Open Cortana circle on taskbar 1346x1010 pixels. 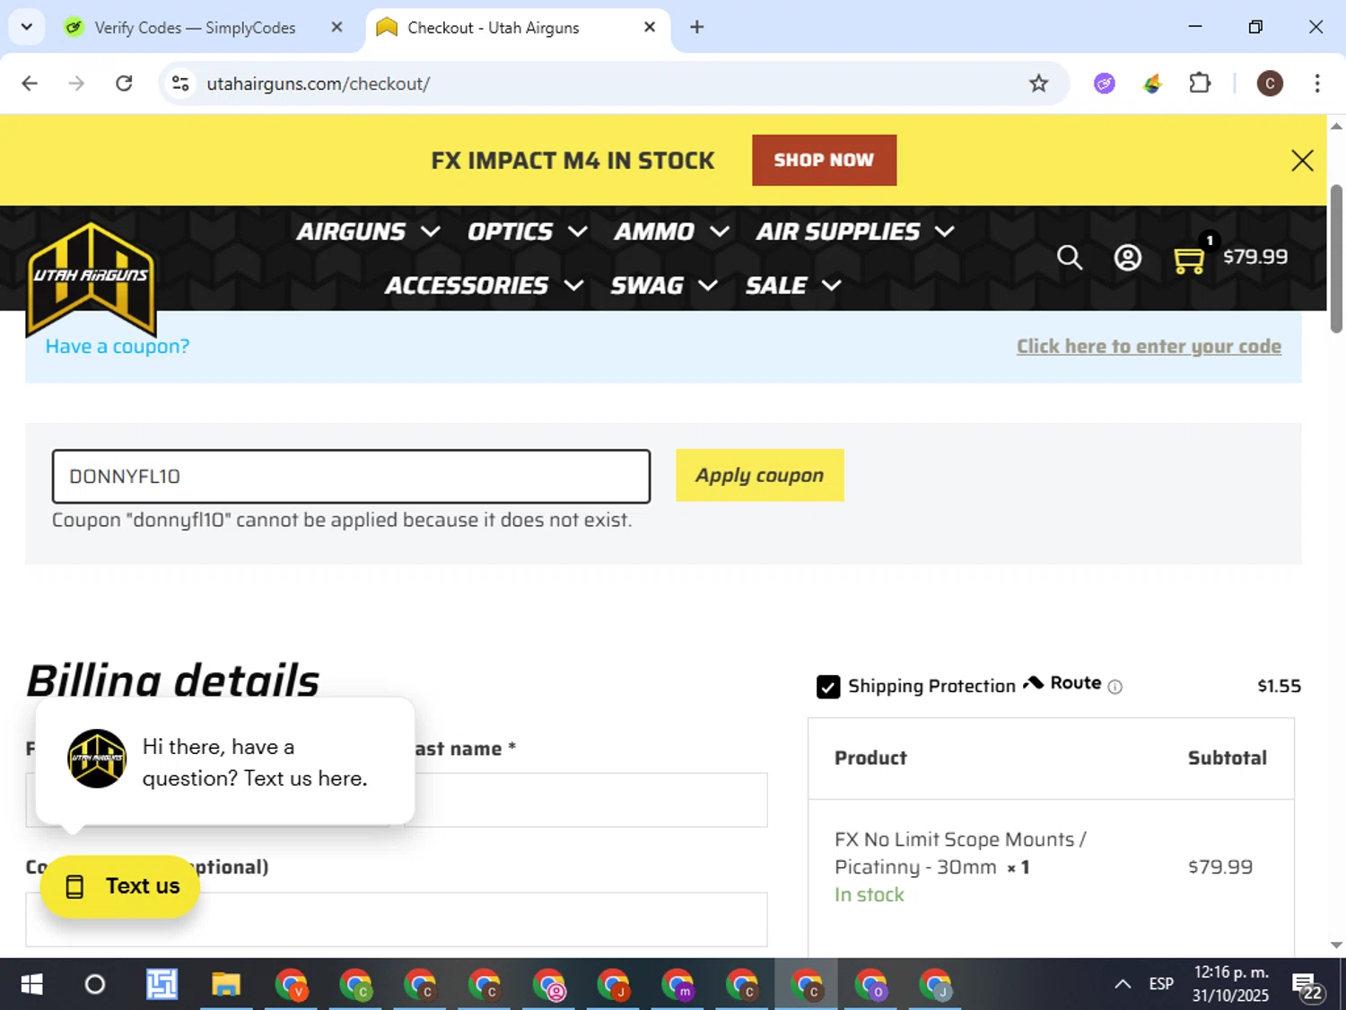coord(94,985)
